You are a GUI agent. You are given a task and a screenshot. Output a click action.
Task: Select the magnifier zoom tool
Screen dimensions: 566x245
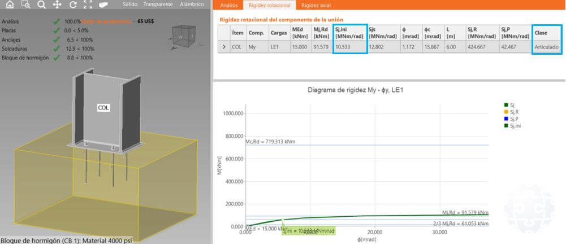41,5
